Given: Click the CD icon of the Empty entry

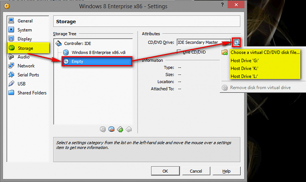Looking at the screenshot, I should click(67, 61).
